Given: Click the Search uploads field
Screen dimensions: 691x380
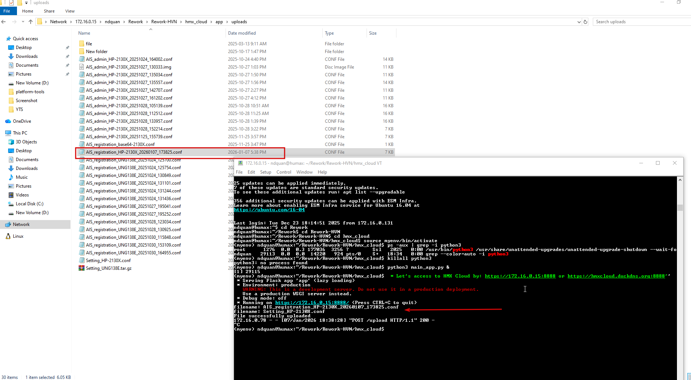Looking at the screenshot, I should point(642,22).
